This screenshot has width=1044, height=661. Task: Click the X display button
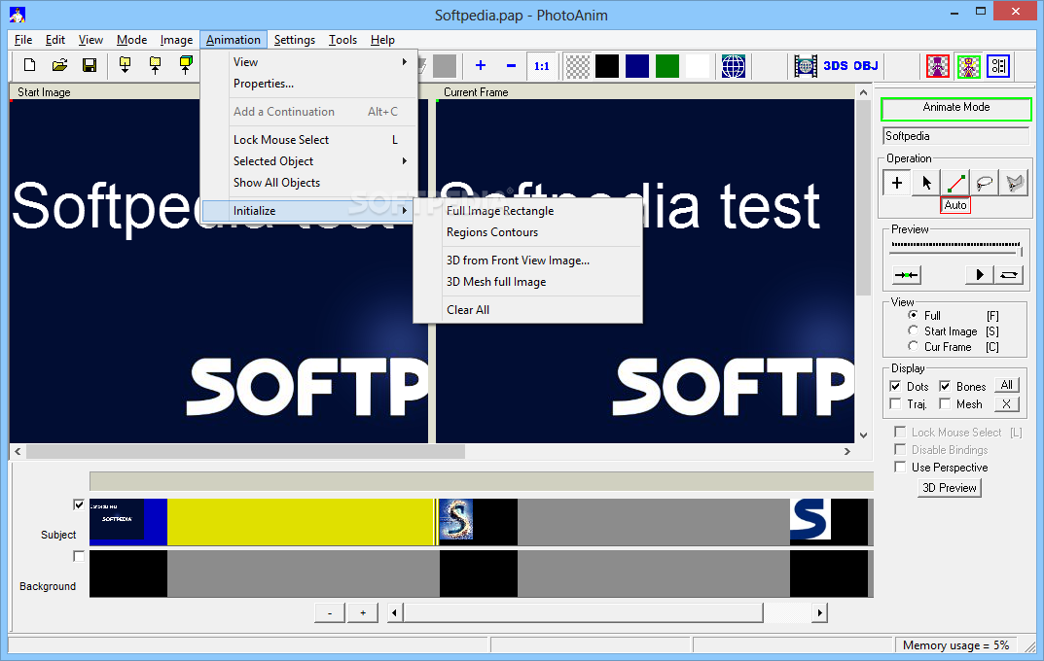click(1007, 403)
